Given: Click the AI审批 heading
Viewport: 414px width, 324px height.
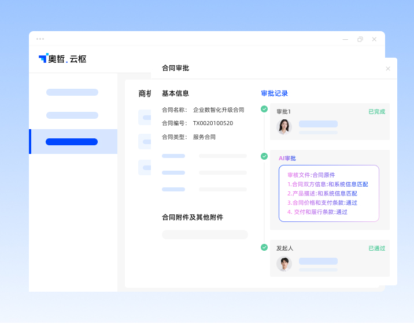Looking at the screenshot, I should pos(287,158).
